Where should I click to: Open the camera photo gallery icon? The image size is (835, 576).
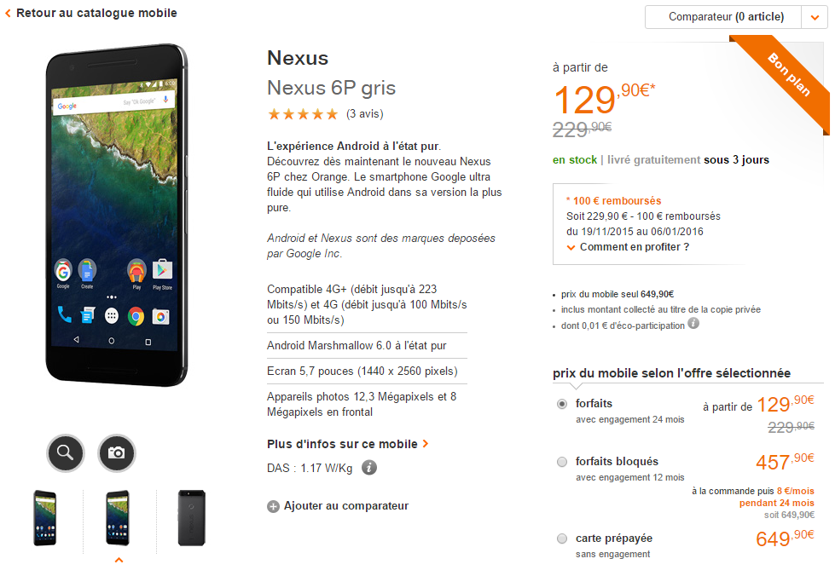coord(117,452)
